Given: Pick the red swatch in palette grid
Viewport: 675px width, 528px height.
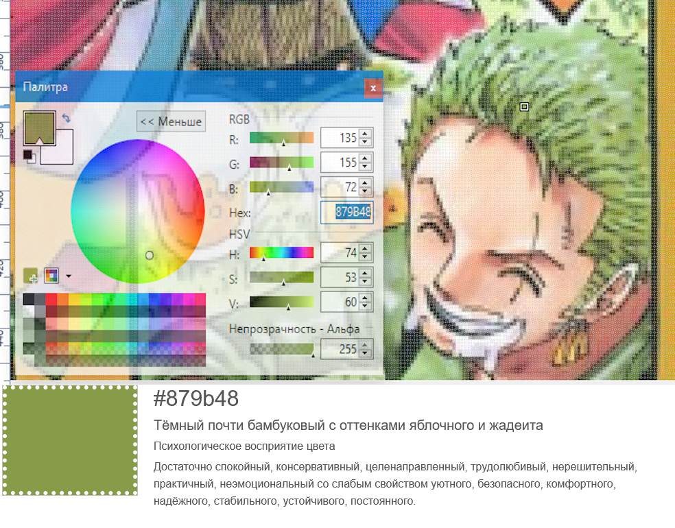Looking at the screenshot, I should click(x=51, y=299).
